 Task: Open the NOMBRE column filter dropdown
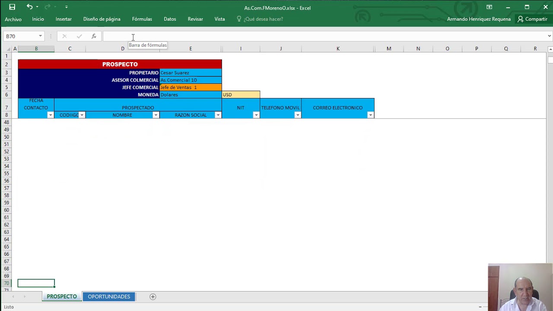[x=156, y=115]
